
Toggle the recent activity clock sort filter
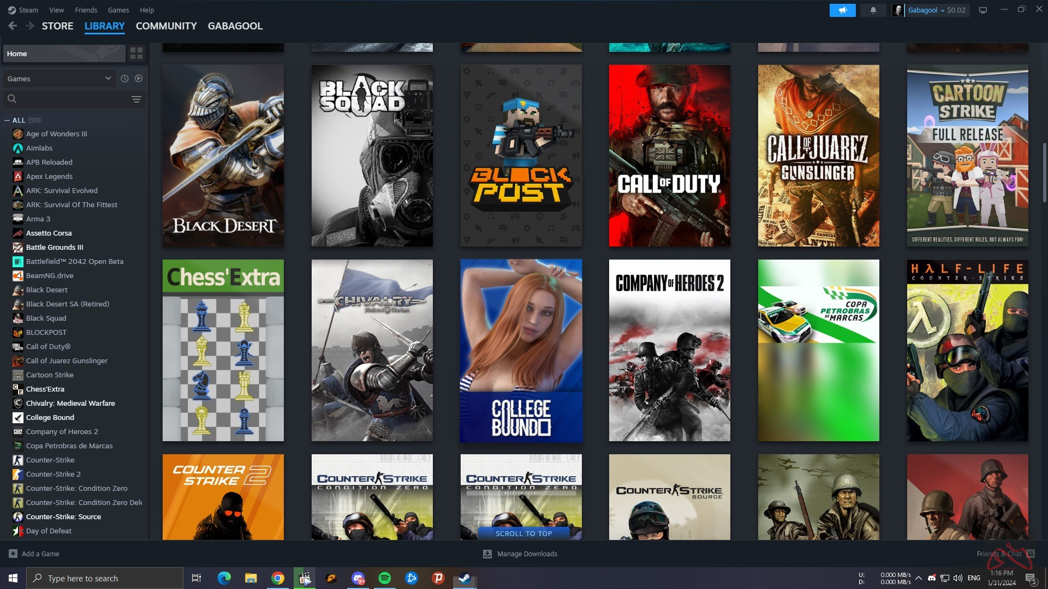pyautogui.click(x=124, y=79)
